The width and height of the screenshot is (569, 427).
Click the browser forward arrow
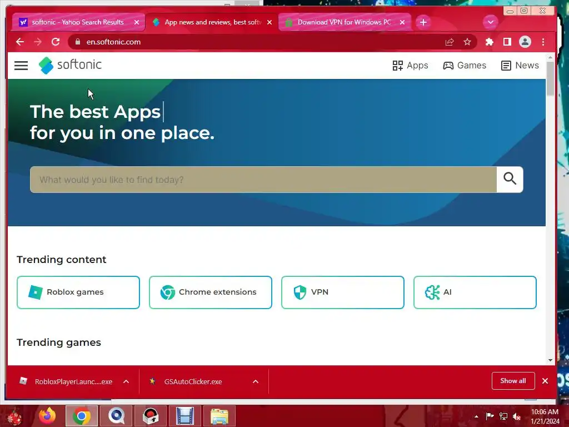pos(38,42)
